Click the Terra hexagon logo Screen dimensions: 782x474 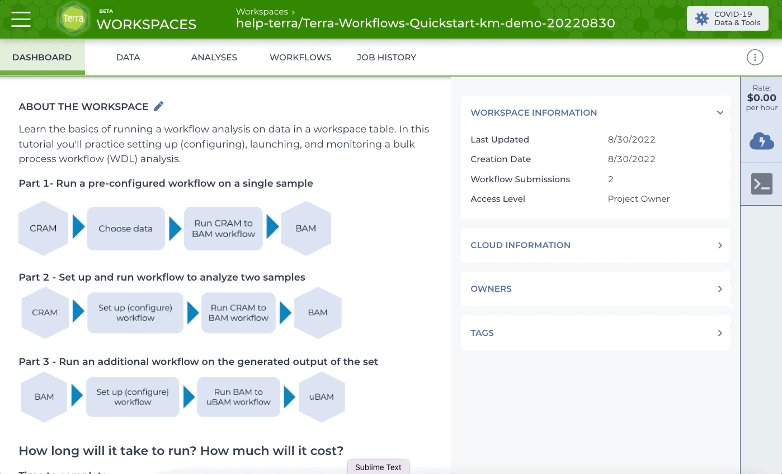coord(73,18)
